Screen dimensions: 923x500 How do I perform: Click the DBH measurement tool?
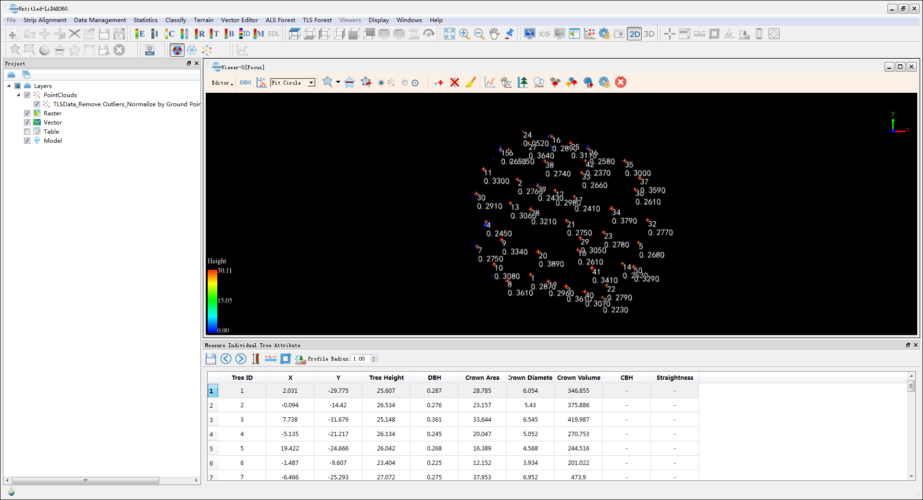[245, 82]
